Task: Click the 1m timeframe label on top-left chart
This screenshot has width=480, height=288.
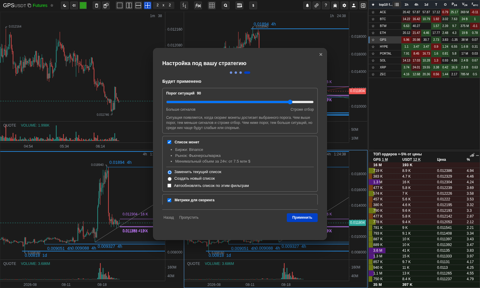Action: (x=152, y=16)
